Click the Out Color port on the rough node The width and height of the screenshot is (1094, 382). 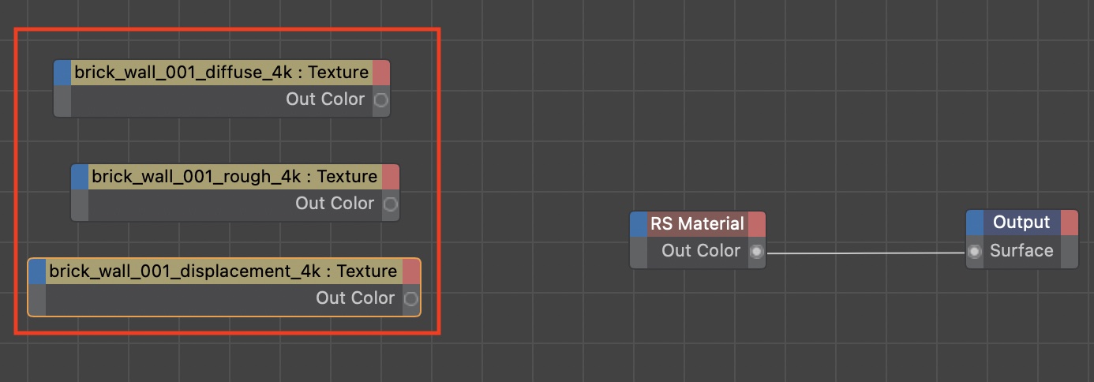390,204
